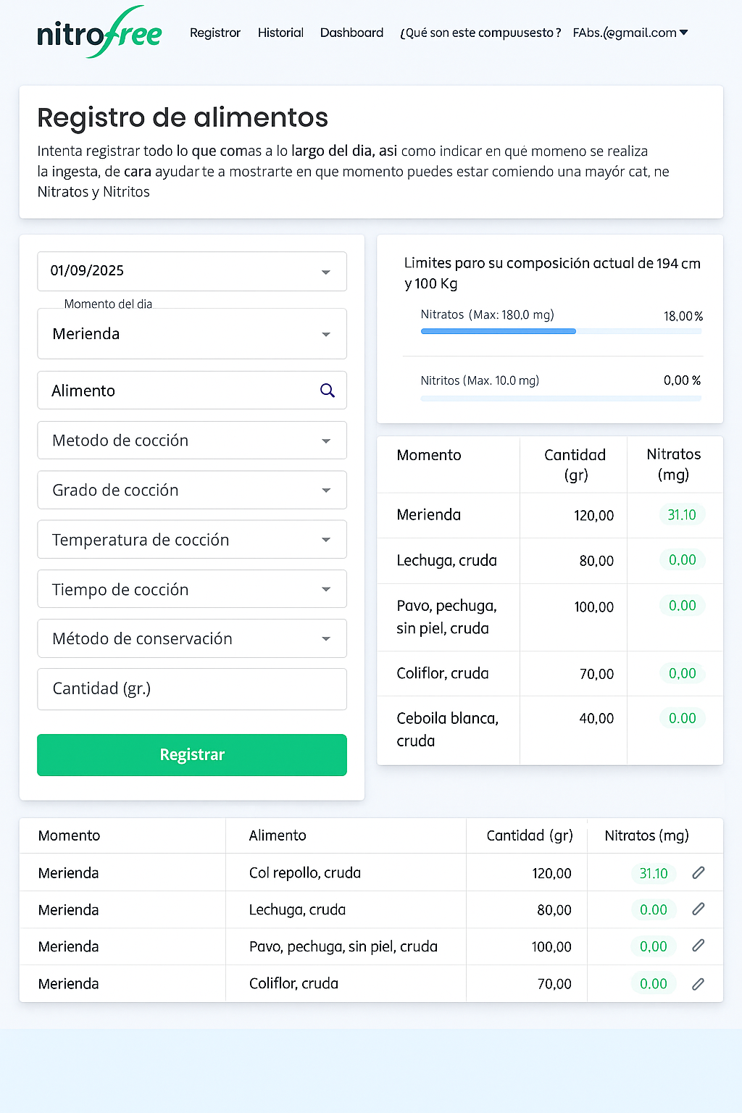The width and height of the screenshot is (742, 1113).
Task: Focus the Cantidad (gr.) input field
Action: pos(192,689)
